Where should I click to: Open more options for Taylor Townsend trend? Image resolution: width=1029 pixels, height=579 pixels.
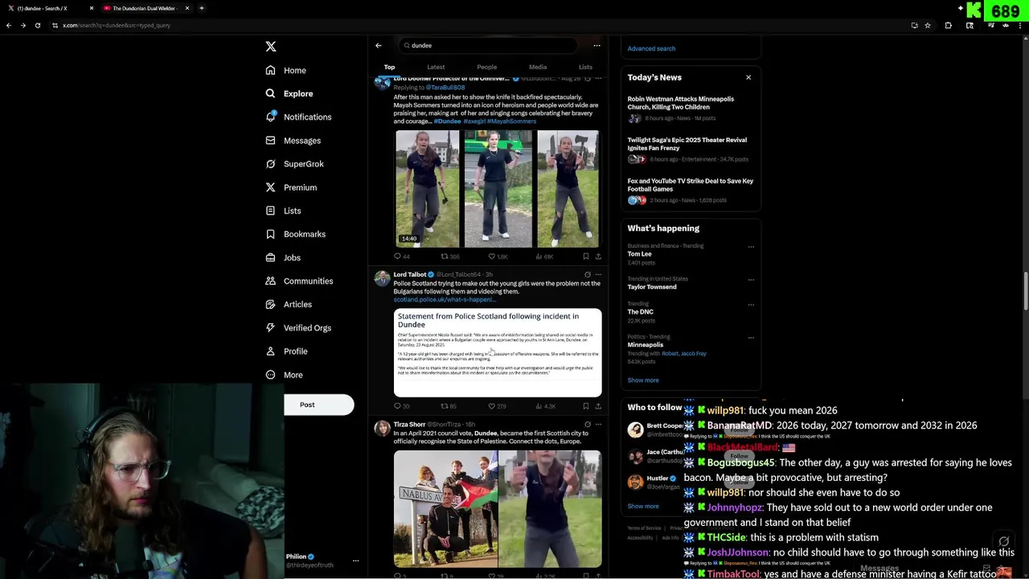[751, 280]
